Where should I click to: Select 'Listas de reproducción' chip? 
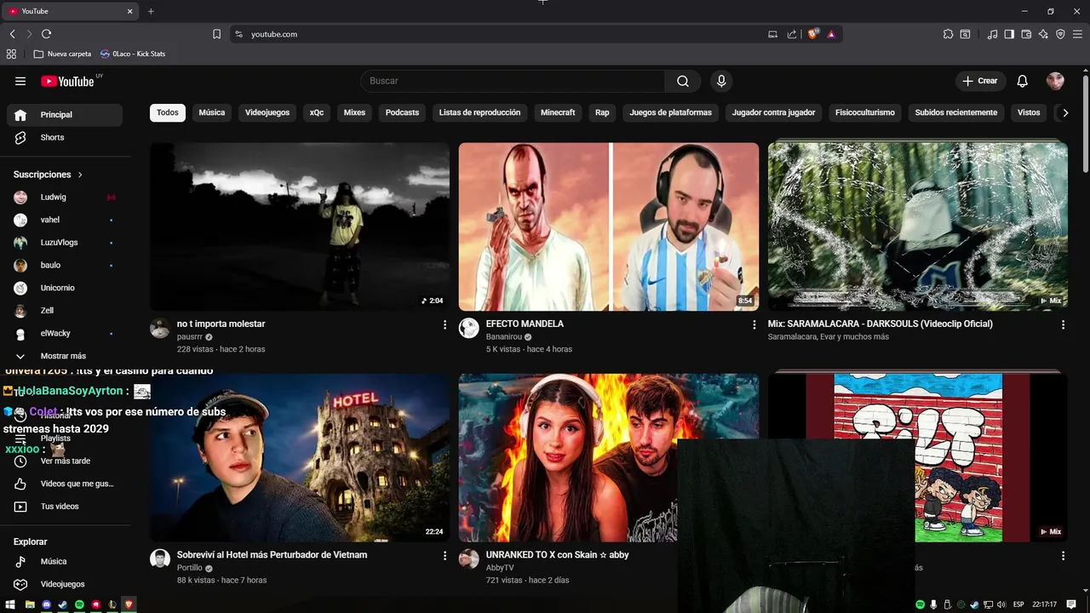(479, 112)
